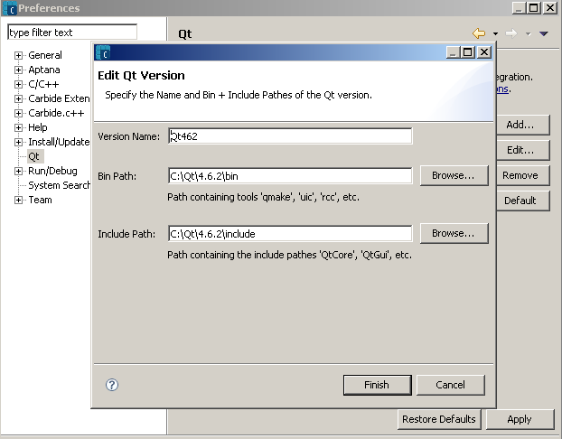The image size is (562, 439).
Task: Click the Remove button in Preferences
Action: click(523, 175)
